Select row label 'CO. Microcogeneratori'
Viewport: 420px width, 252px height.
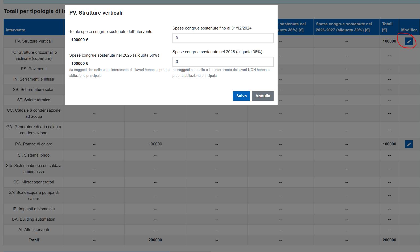click(x=34, y=182)
